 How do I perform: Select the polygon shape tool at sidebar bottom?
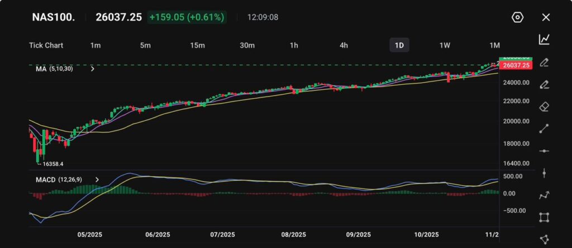coord(544,239)
